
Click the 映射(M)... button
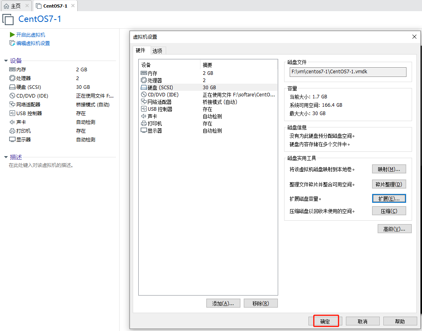pyautogui.click(x=389, y=169)
